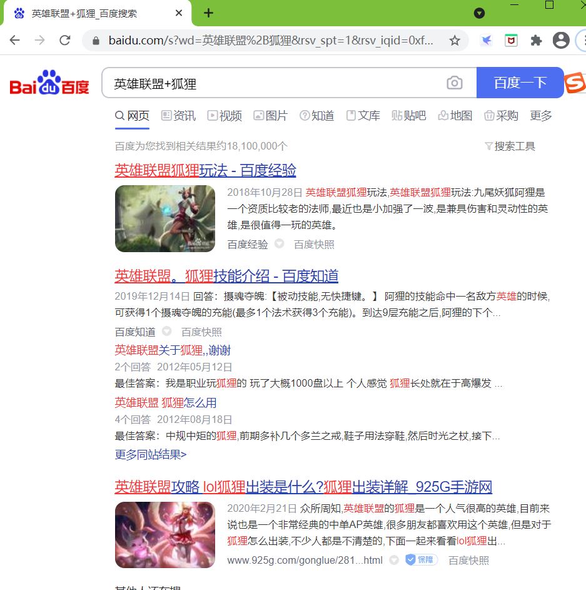586x590 pixels.
Task: Click date text 2020年2月21日
Action: tap(262, 509)
